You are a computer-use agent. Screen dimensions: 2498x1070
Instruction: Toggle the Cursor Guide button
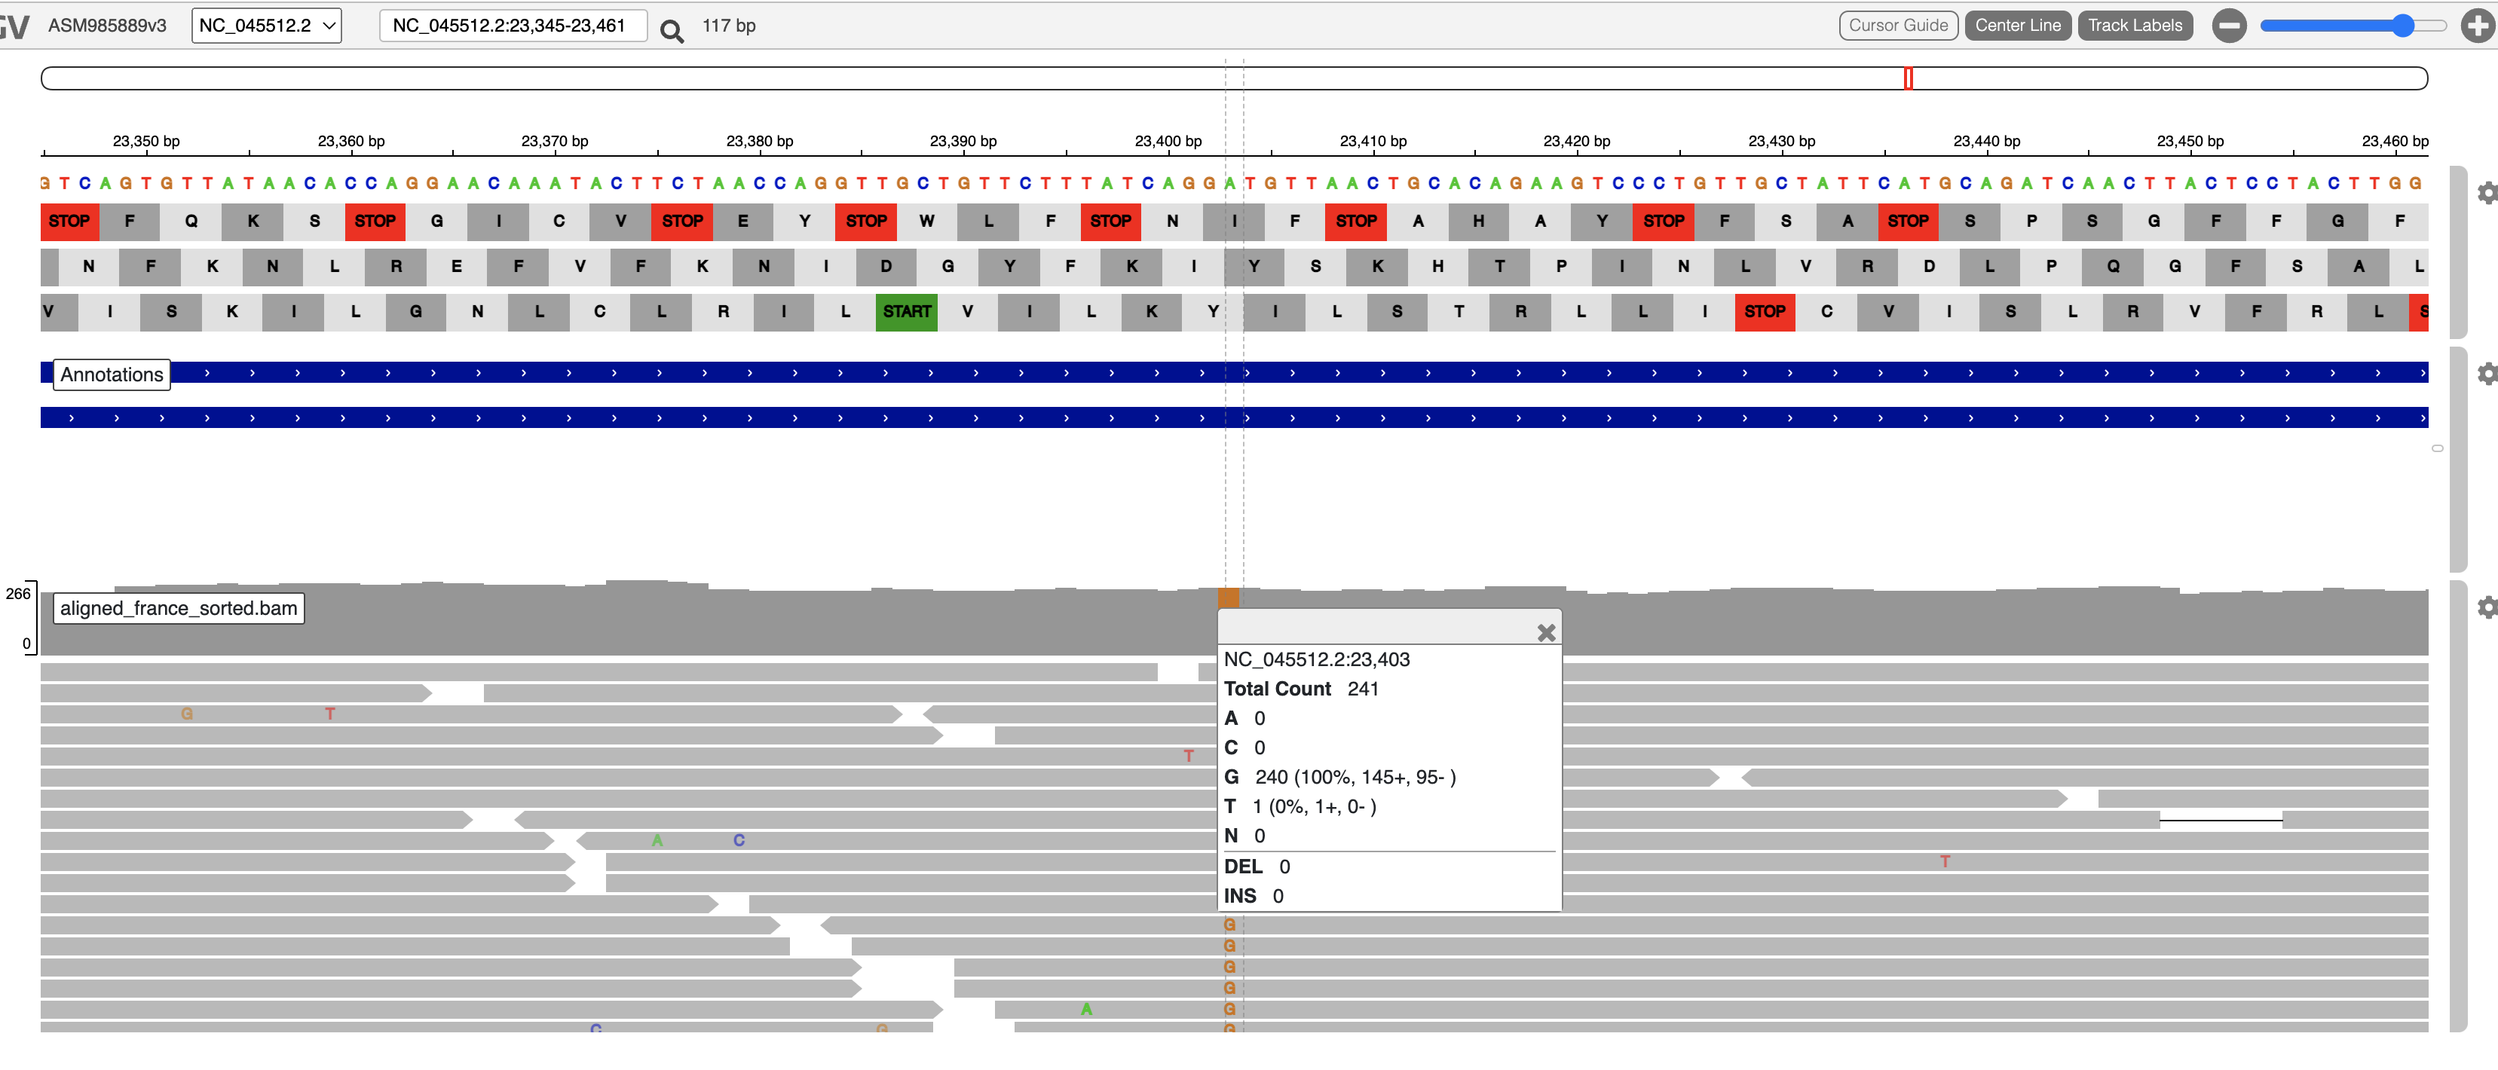click(1898, 25)
